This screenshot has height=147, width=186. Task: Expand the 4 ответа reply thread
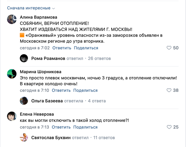(97, 101)
